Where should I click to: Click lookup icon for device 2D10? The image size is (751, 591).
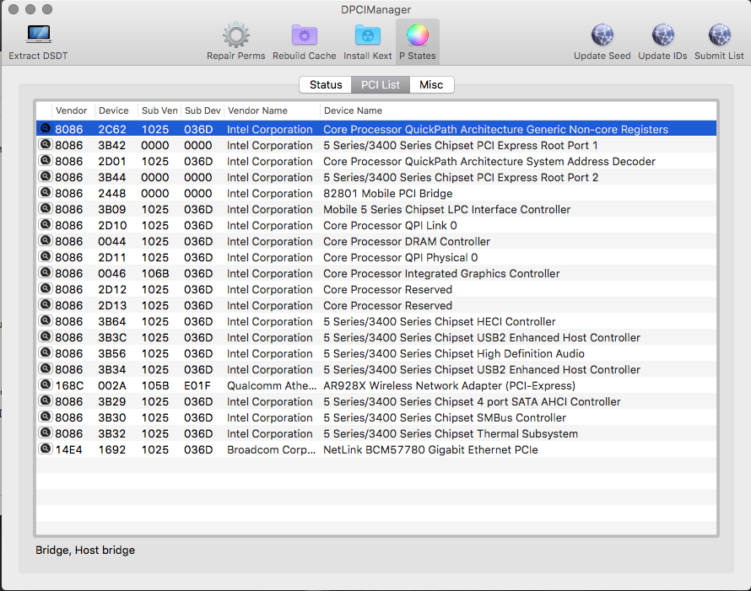(x=45, y=224)
